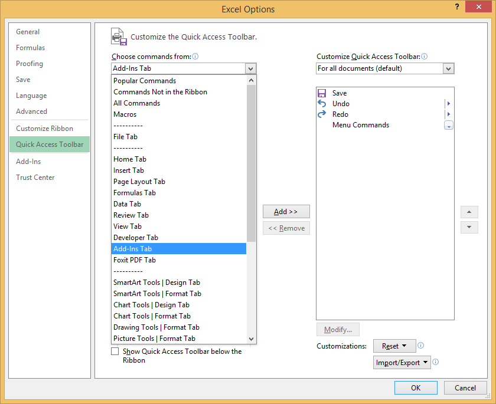Select Data Tab option
The image size is (496, 404).
pyautogui.click(x=179, y=204)
